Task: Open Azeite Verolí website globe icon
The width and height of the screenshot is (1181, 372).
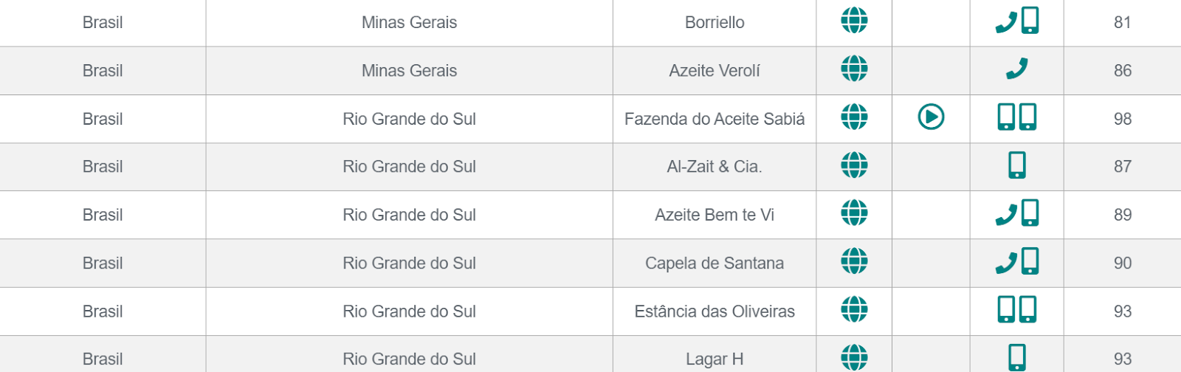Action: coord(854,69)
